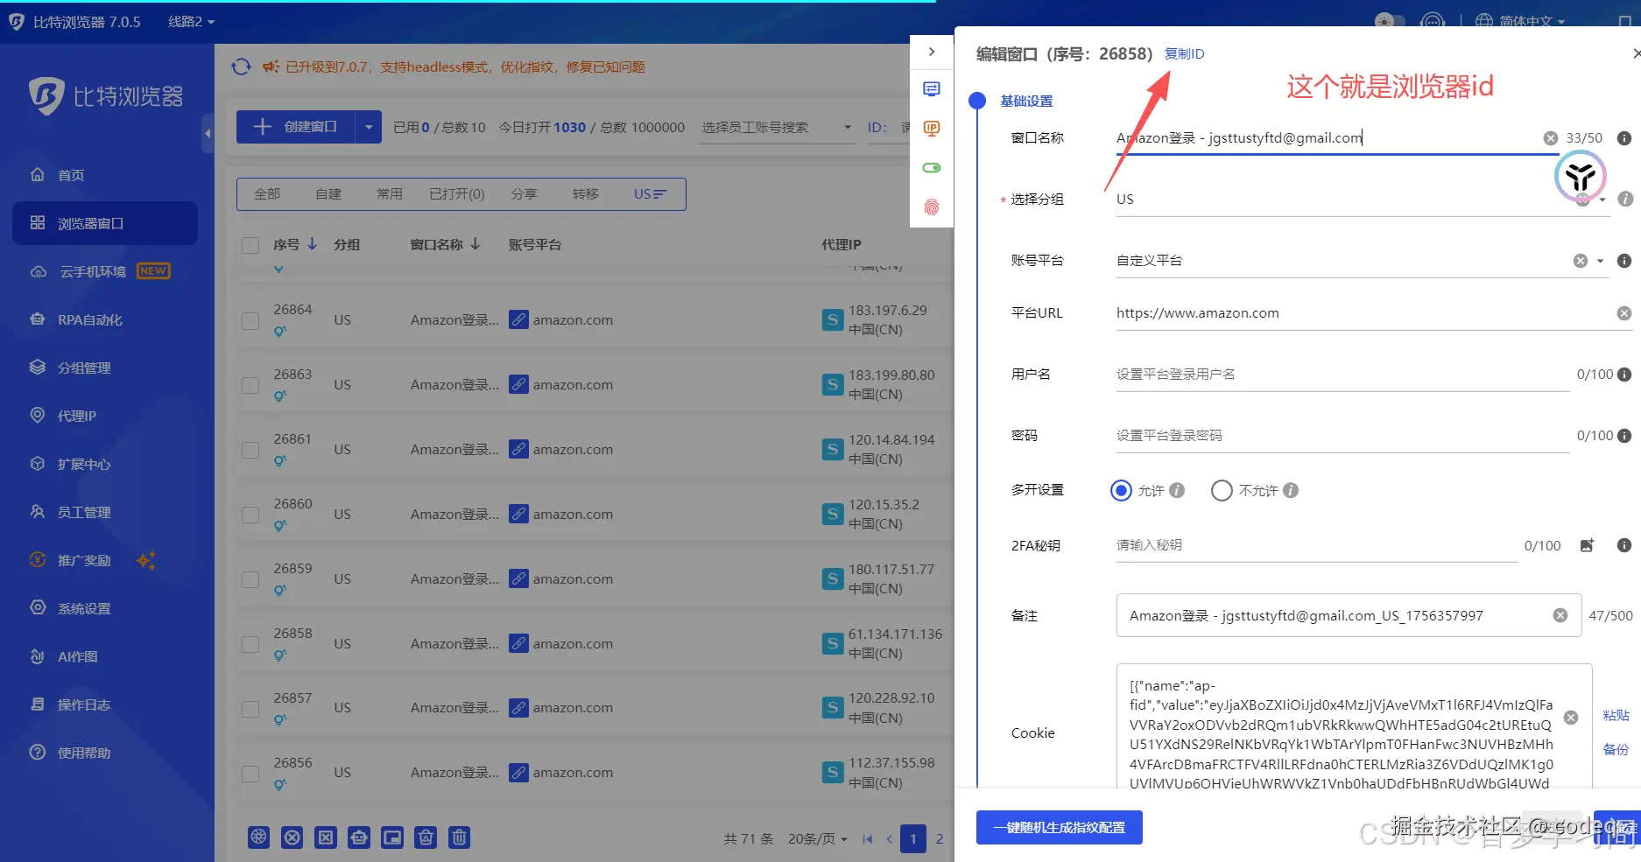Clear the Cookie field with the circular x control
1641x862 pixels.
[x=1571, y=716]
